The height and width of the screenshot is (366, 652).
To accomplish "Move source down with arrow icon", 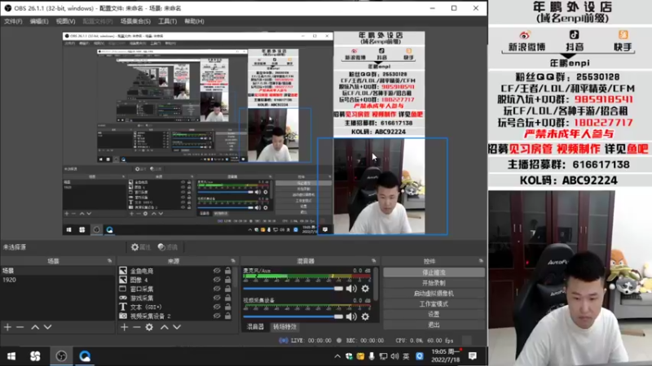I will [177, 327].
